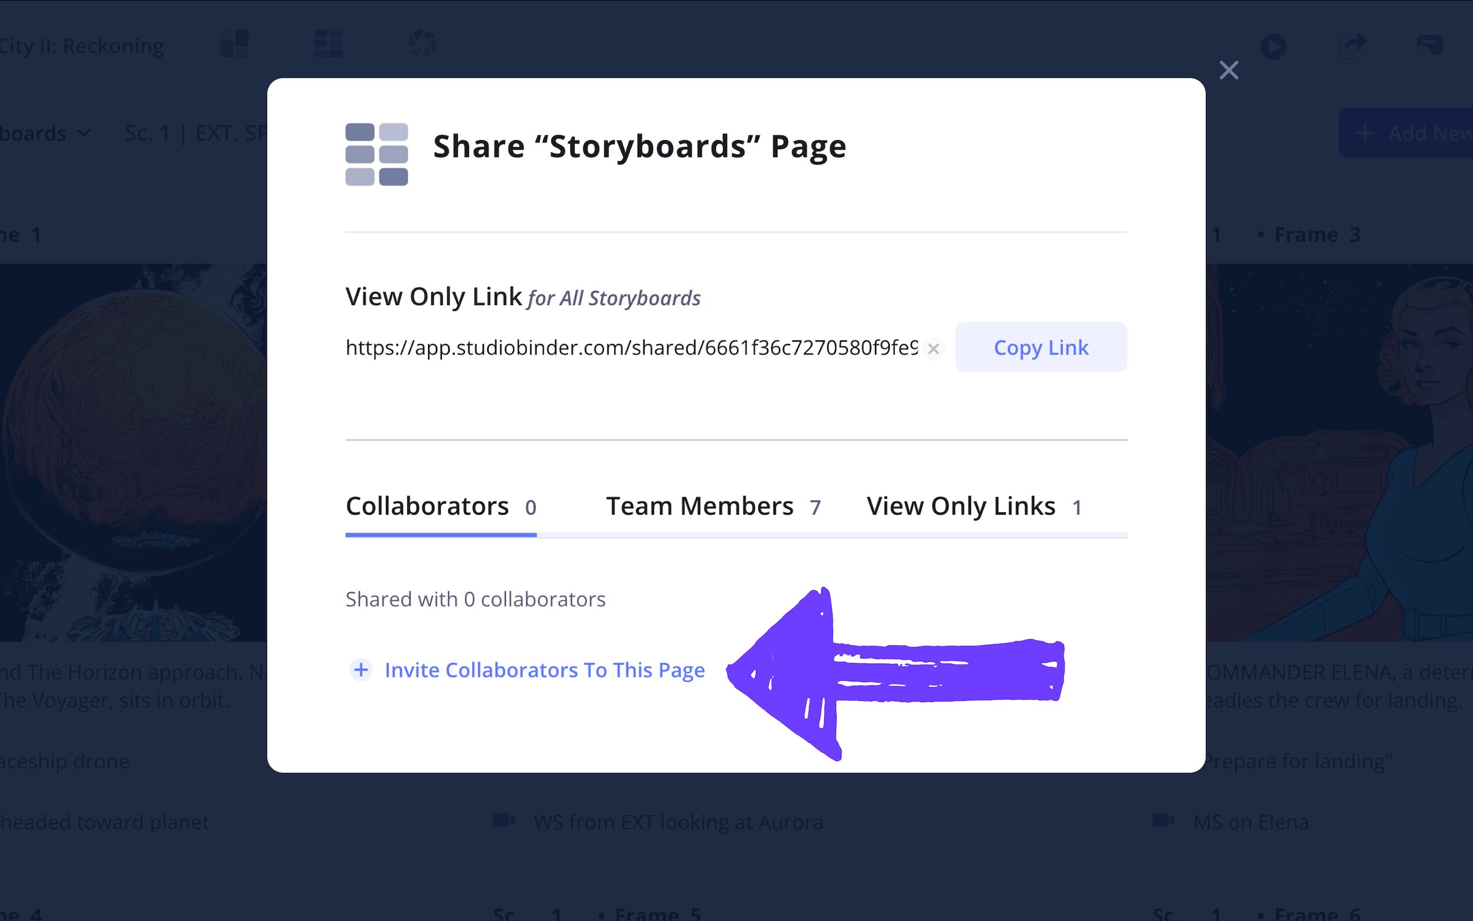Viewport: 1473px width, 921px height.
Task: Click the comments icon at top right
Action: coord(1429,45)
